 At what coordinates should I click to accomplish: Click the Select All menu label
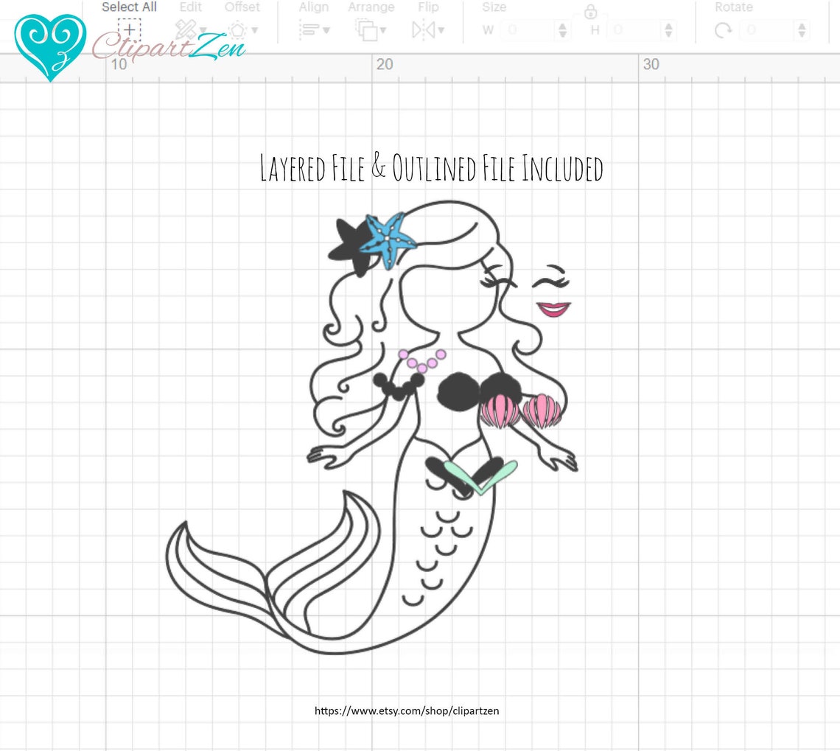[x=130, y=7]
